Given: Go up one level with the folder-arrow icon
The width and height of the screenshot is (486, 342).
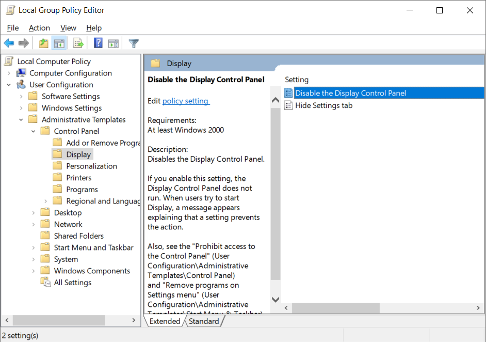Looking at the screenshot, I should click(x=44, y=43).
